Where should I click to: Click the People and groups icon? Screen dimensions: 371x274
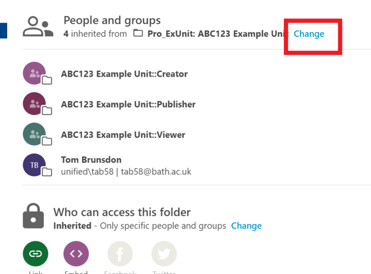click(38, 27)
